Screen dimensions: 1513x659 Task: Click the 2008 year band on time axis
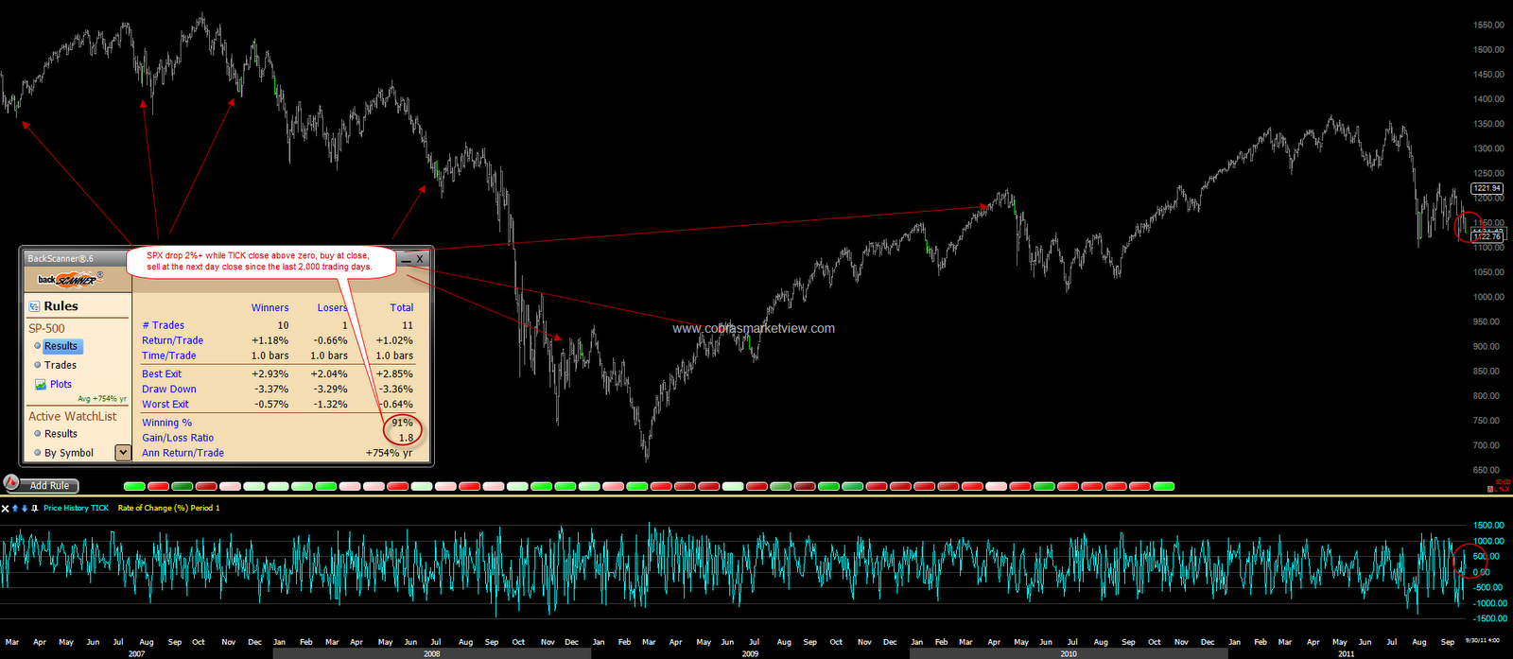click(431, 653)
